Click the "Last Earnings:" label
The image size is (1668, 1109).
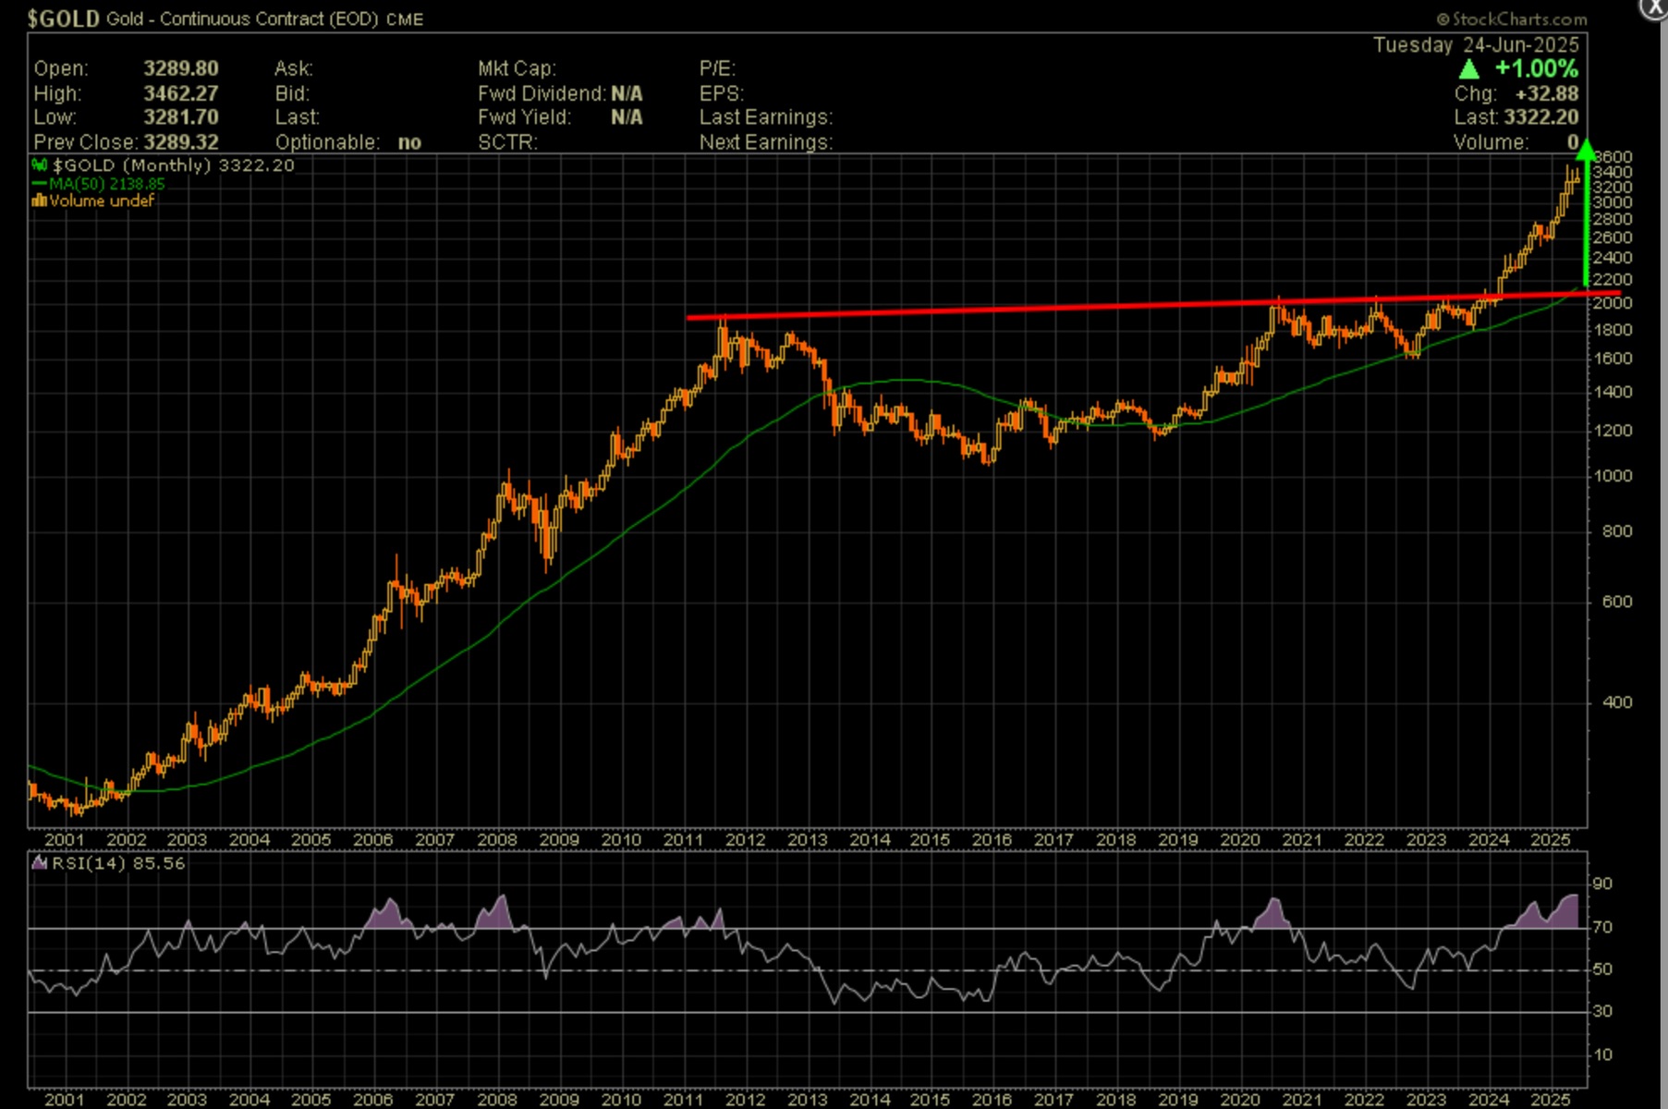point(766,117)
